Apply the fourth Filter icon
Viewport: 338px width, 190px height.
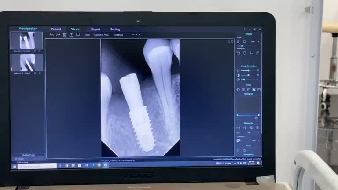(x=254, y=90)
